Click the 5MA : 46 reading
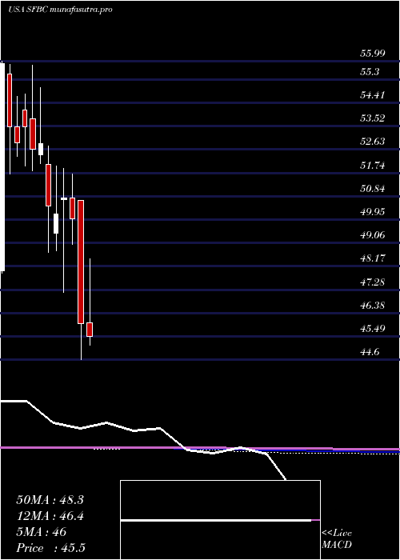The height and width of the screenshot is (560, 400). [x=42, y=532]
